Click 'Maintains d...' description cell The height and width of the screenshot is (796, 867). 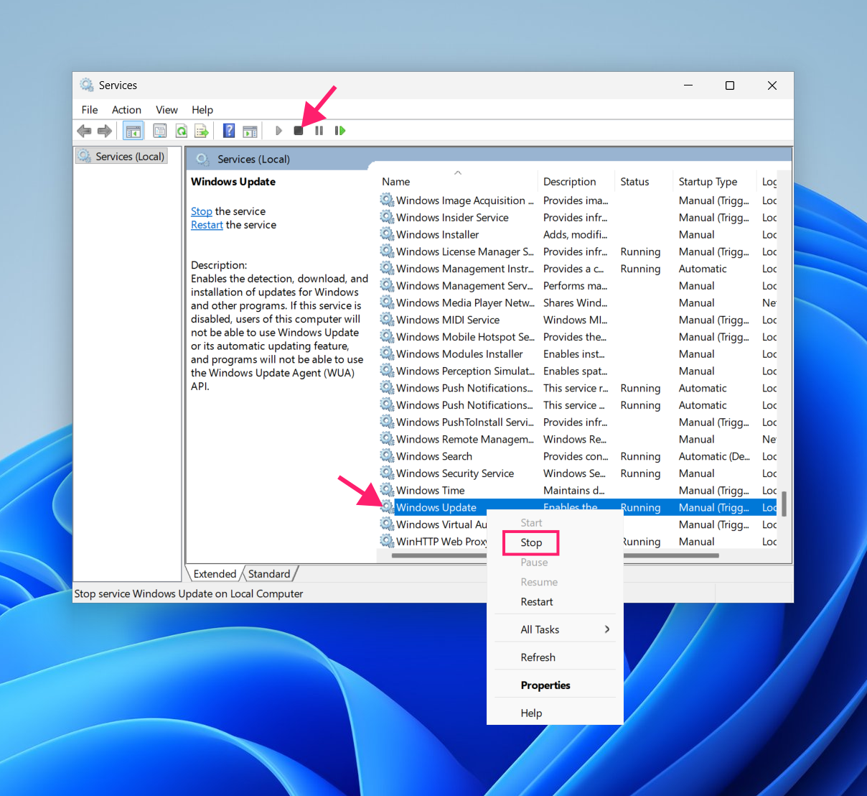(573, 490)
